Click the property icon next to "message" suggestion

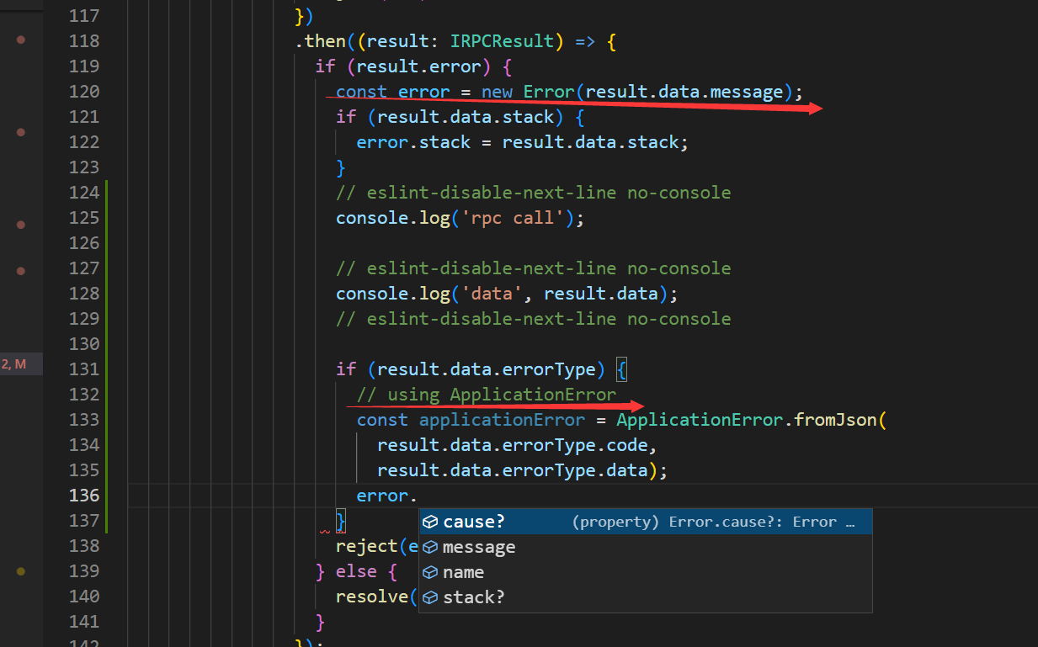coord(432,546)
